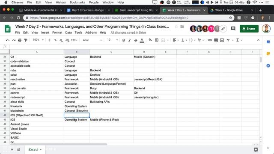Select cell containing 'ruby on rails'
Screen dimensions: 274x154
[x=37, y=89]
